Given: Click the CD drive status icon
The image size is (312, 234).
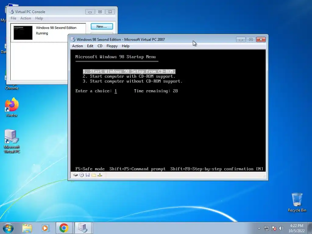Looking at the screenshot, I should point(82,175).
